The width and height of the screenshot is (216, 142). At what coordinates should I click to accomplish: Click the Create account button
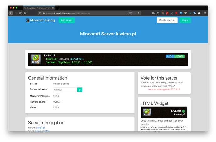tap(167, 20)
